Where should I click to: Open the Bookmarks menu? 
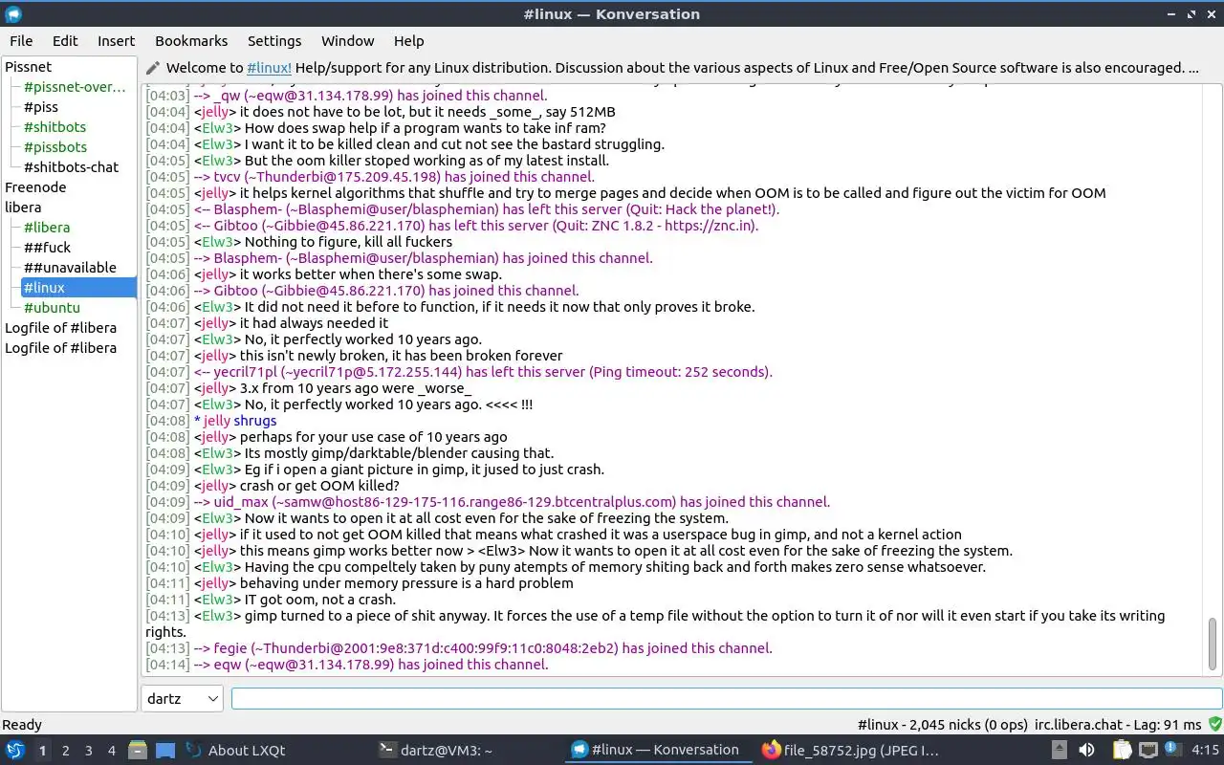pyautogui.click(x=191, y=41)
